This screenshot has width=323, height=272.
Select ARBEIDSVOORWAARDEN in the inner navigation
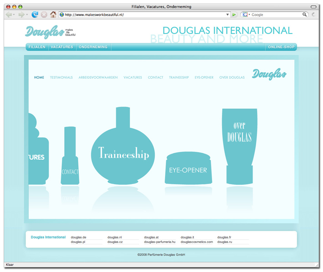click(x=98, y=78)
